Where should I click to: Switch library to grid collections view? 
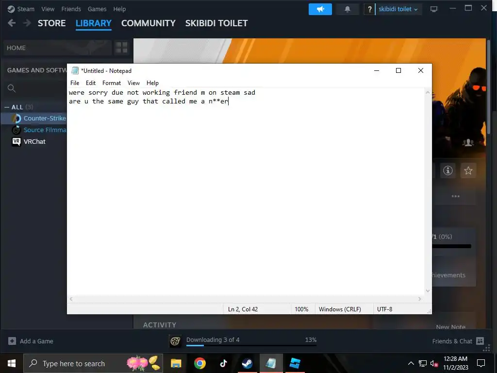coord(121,48)
